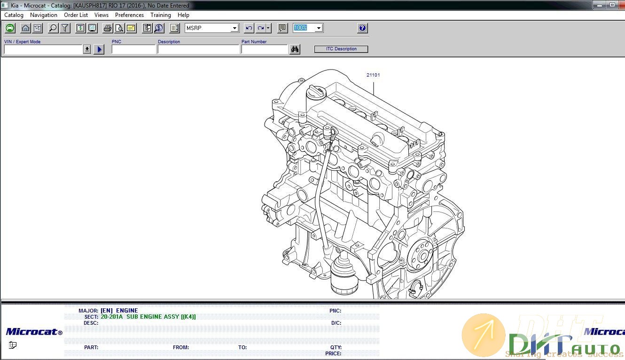Click the binoculars part search icon
The height and width of the screenshot is (360, 625).
pyautogui.click(x=295, y=49)
